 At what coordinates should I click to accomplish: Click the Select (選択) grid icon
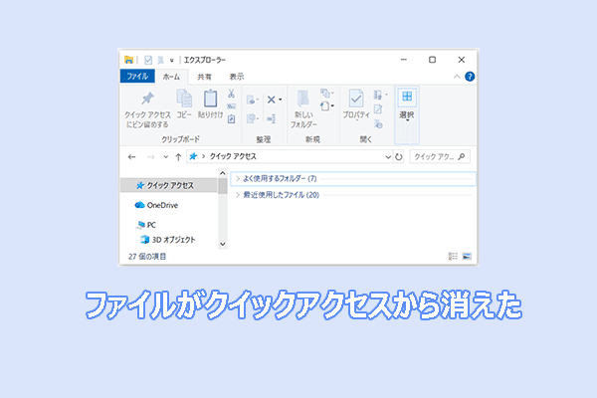tap(407, 97)
